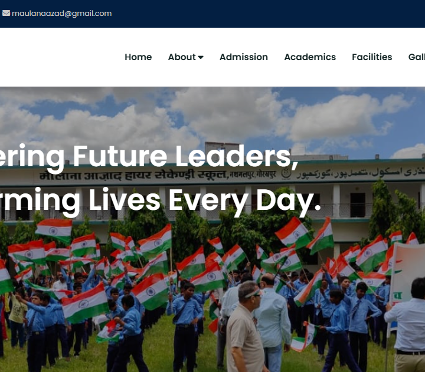Click the round school emblem on signboard
Image resolution: width=425 pixels, height=372 pixels.
(286, 174)
